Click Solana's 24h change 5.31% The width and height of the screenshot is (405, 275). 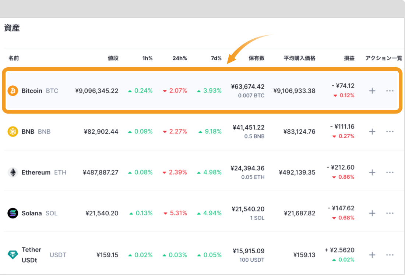pos(175,213)
